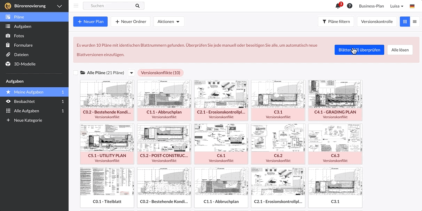
Task: Open Fotos in the sidebar
Action: click(x=34, y=36)
